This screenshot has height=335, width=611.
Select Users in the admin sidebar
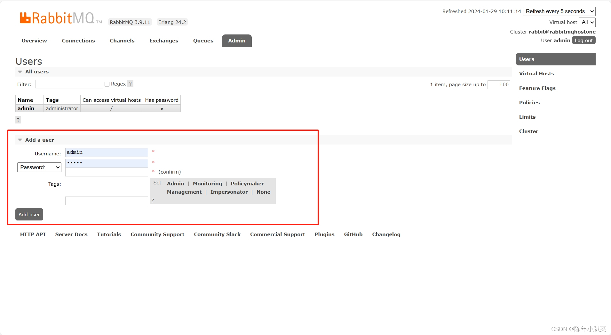555,59
